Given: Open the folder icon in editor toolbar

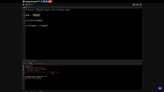Looking at the screenshot, I should coord(23,5).
